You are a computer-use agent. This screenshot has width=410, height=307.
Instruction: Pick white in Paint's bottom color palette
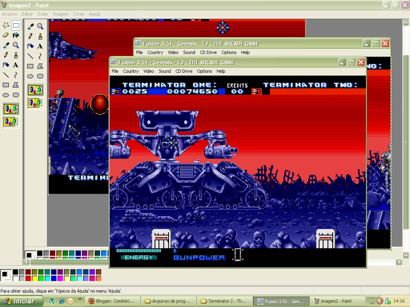[x=16, y=279]
